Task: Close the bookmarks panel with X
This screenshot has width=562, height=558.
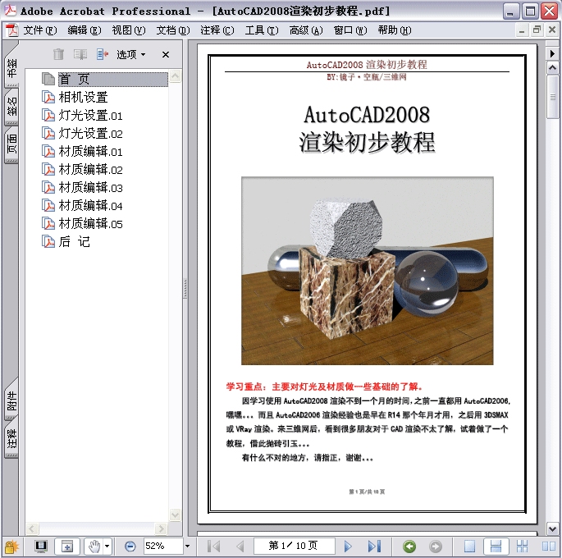Action: [166, 54]
